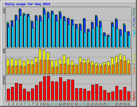Select day label 24 on the x-axis
This screenshot has width=137, height=107.
tap(100, 104)
